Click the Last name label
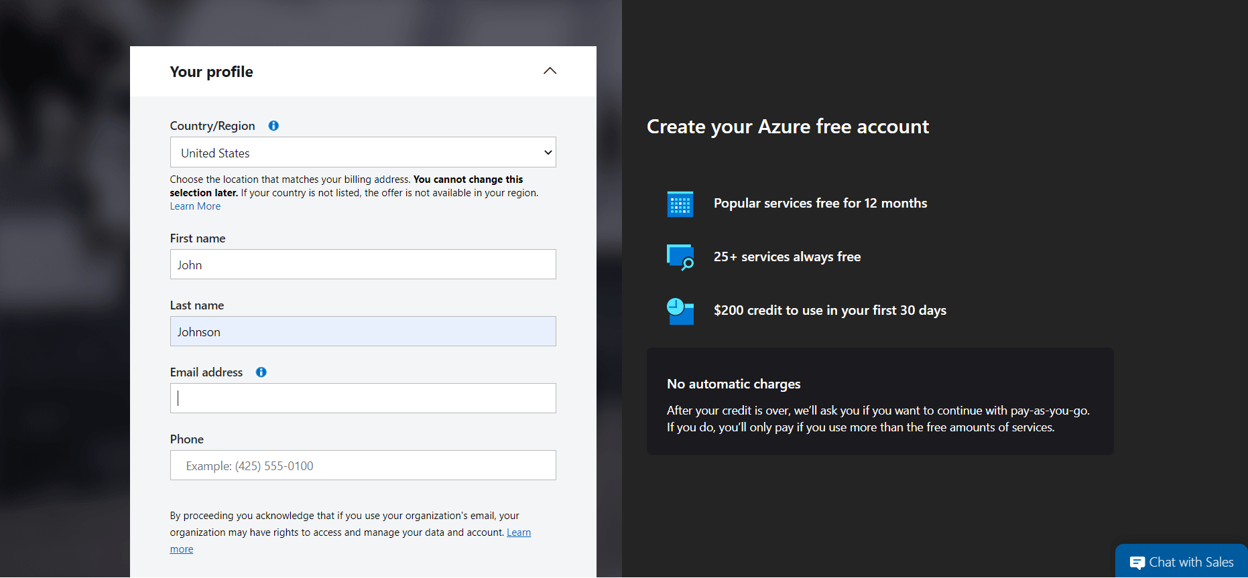1248x578 pixels. 197,305
